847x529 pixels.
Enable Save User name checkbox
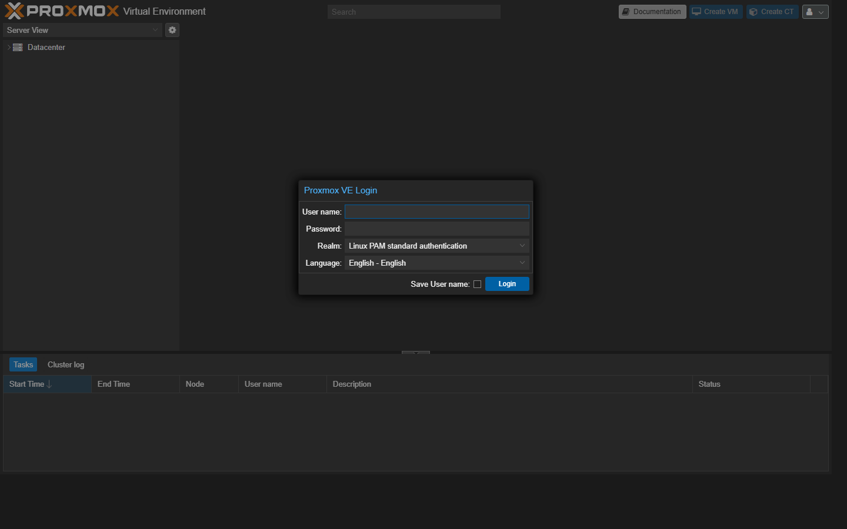pyautogui.click(x=477, y=284)
